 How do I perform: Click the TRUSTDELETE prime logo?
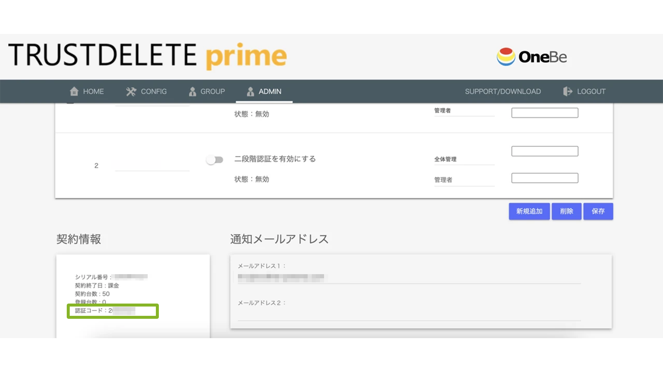point(147,55)
